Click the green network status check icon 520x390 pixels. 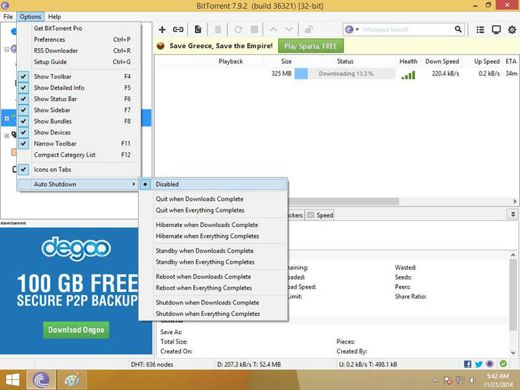pyautogui.click(x=503, y=364)
